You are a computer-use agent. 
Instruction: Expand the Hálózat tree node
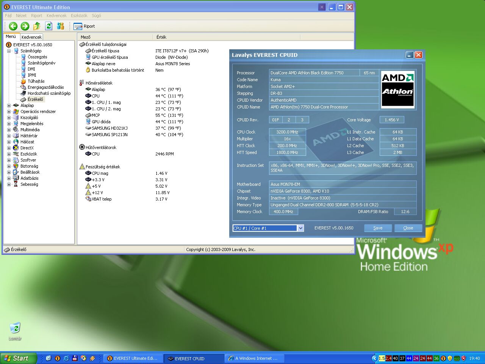coord(9,142)
